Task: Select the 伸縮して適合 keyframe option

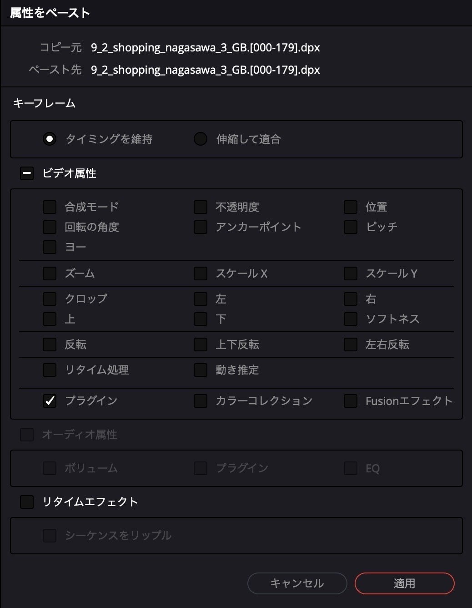Action: [x=200, y=139]
